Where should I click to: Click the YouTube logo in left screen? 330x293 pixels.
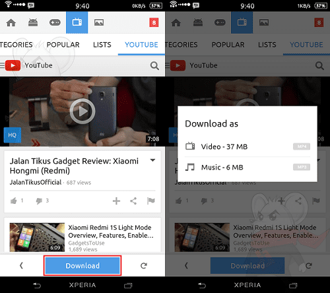tap(13, 65)
